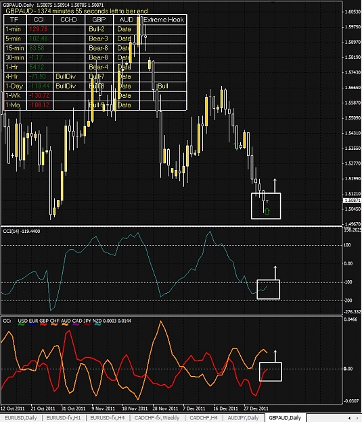Click the 30-min timeframe row label
362x422 pixels.
pos(15,57)
